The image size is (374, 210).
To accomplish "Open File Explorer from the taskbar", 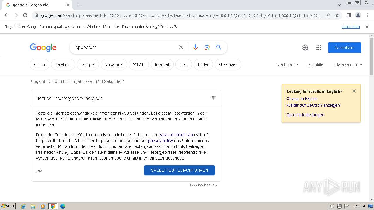I will pos(33,206).
